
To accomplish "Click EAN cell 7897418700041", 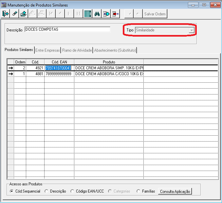I will tap(59, 68).
